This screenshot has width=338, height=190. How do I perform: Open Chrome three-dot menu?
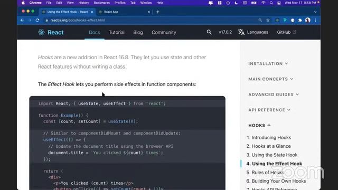(x=315, y=20)
